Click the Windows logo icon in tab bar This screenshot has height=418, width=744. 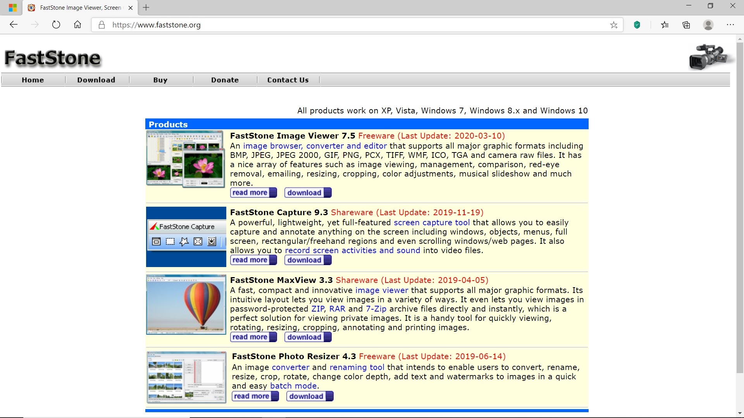point(13,7)
